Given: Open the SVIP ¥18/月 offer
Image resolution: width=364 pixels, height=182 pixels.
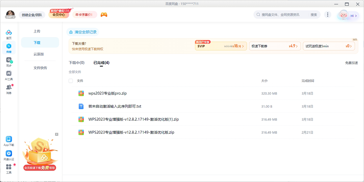Looking at the screenshot, I should 221,46.
